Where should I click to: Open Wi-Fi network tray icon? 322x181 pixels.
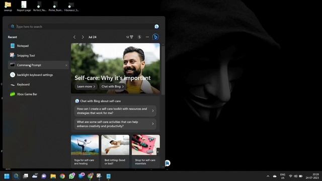[291, 176]
